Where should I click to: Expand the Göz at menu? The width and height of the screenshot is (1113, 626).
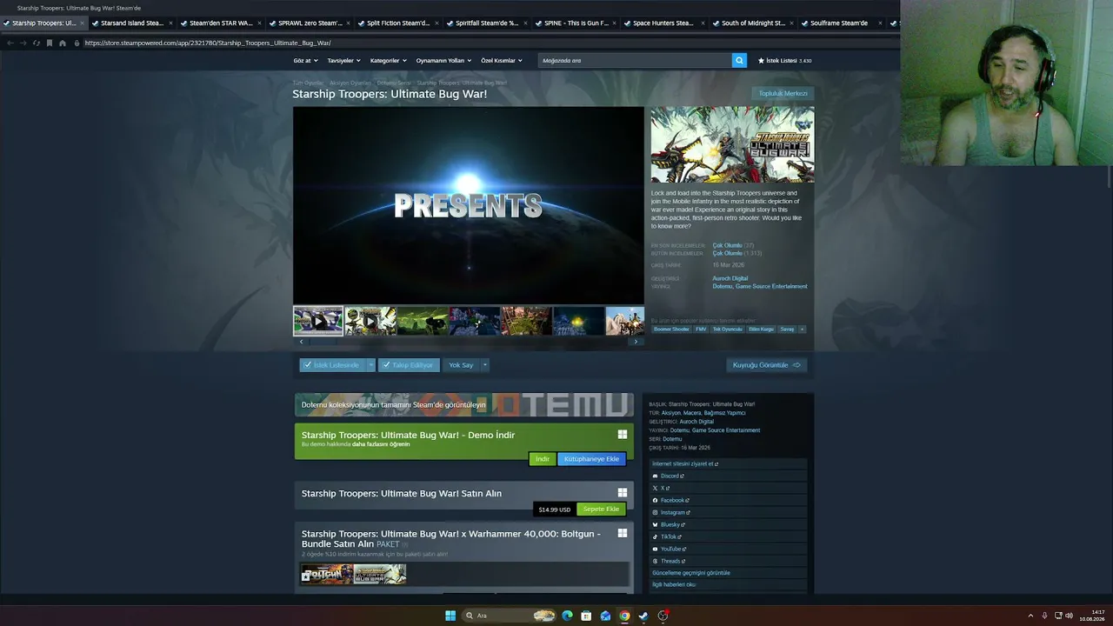click(x=305, y=61)
